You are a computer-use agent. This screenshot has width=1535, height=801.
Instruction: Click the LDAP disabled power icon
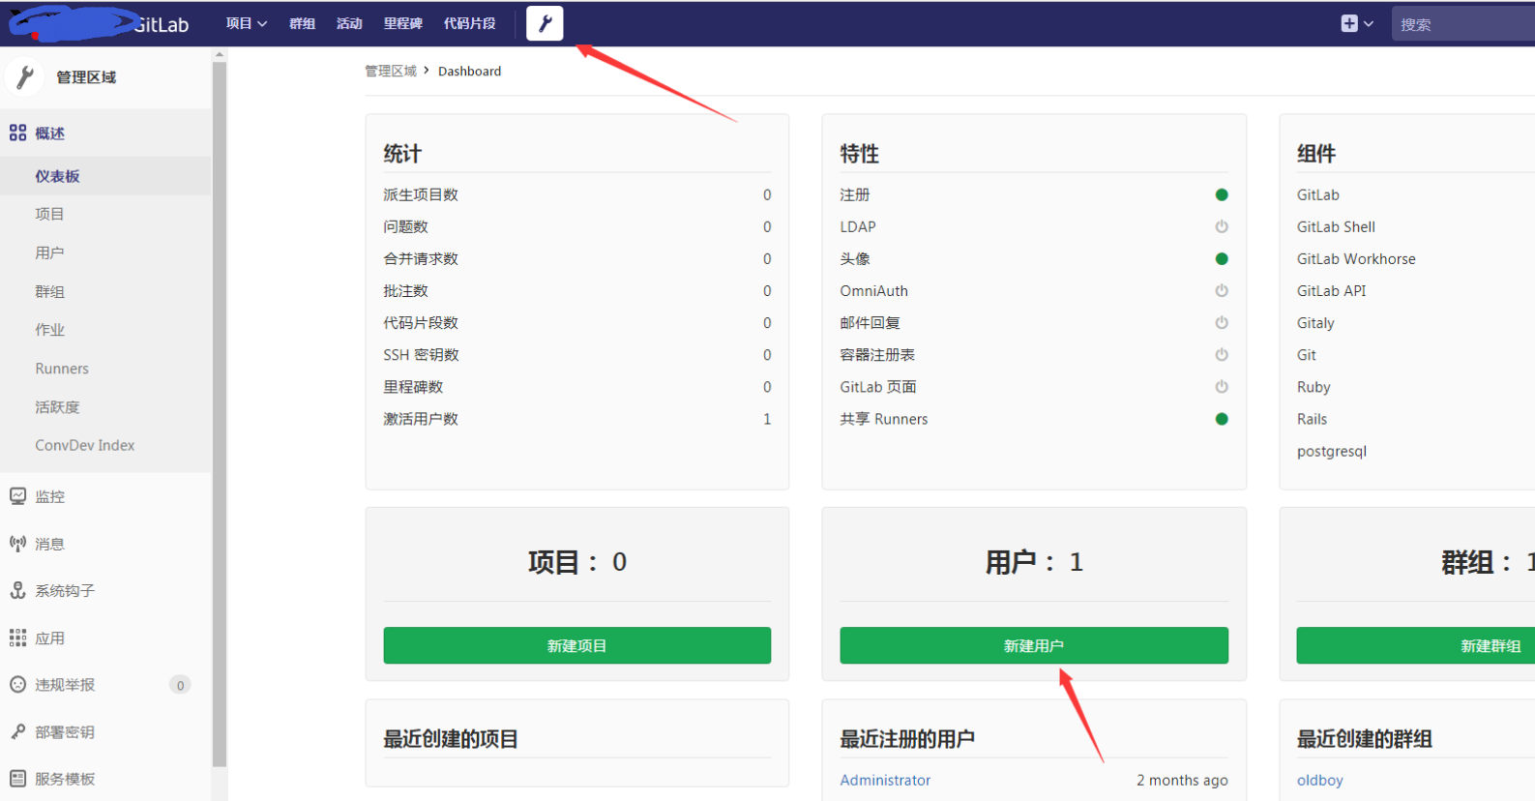coord(1222,226)
